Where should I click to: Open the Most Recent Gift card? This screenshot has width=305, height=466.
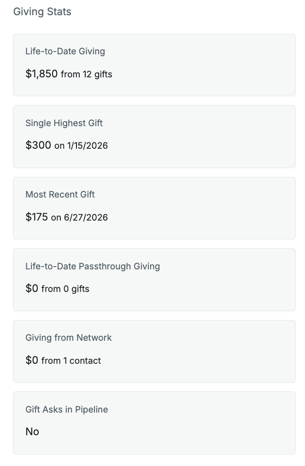(154, 208)
